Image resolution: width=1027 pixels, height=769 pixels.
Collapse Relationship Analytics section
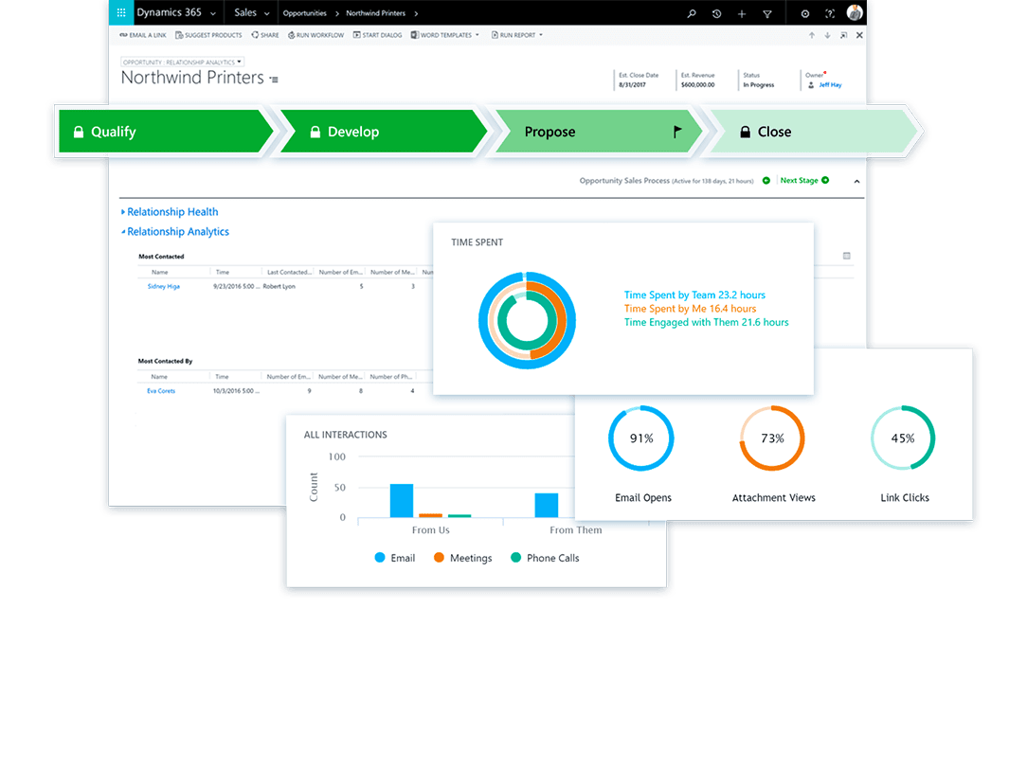(175, 232)
